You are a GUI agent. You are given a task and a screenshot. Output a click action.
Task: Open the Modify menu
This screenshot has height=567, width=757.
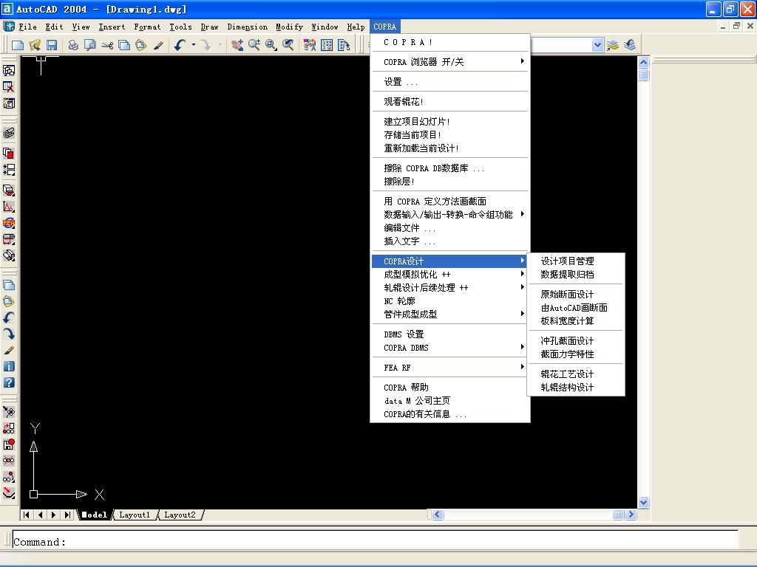click(x=289, y=27)
